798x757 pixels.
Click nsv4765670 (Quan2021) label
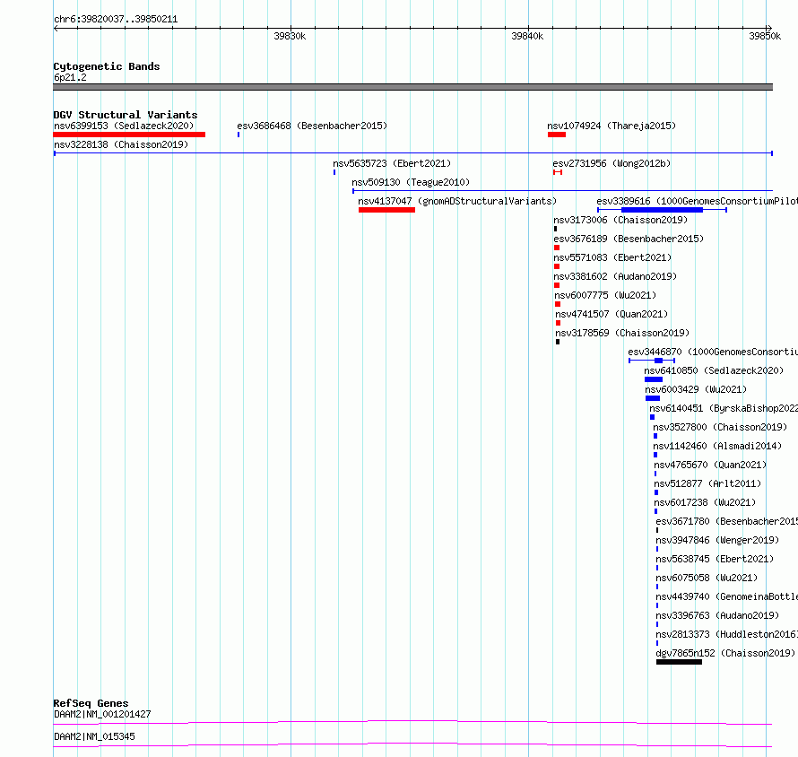click(710, 465)
